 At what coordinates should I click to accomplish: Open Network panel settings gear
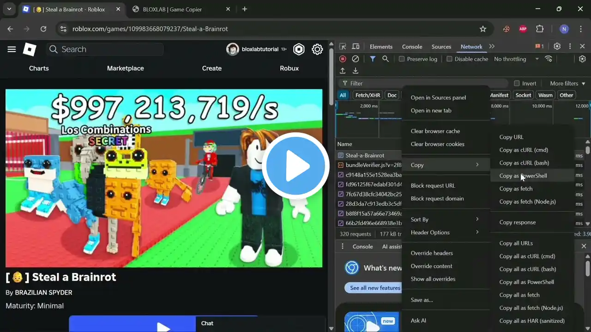point(582,59)
